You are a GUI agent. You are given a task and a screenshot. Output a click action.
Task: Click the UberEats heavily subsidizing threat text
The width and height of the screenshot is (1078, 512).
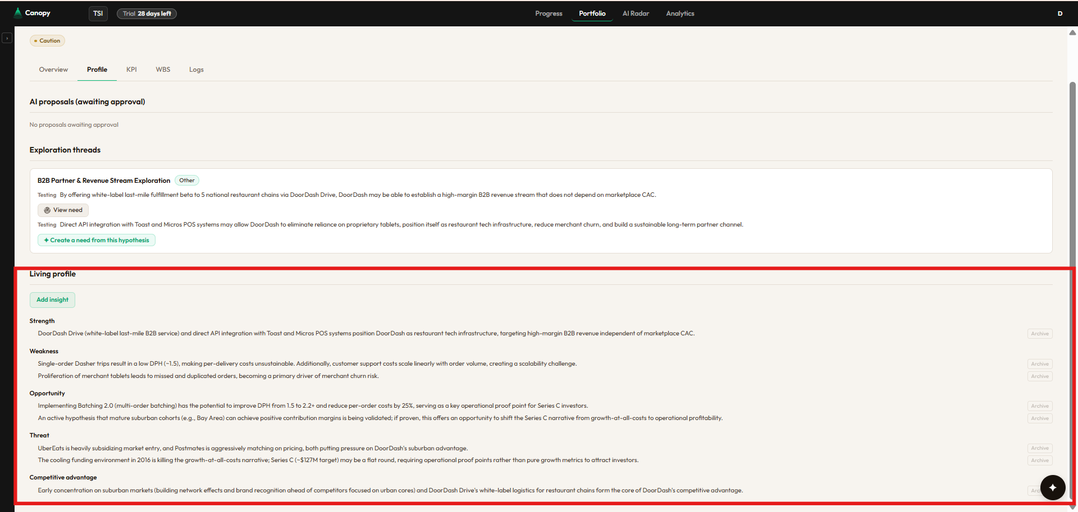click(253, 448)
